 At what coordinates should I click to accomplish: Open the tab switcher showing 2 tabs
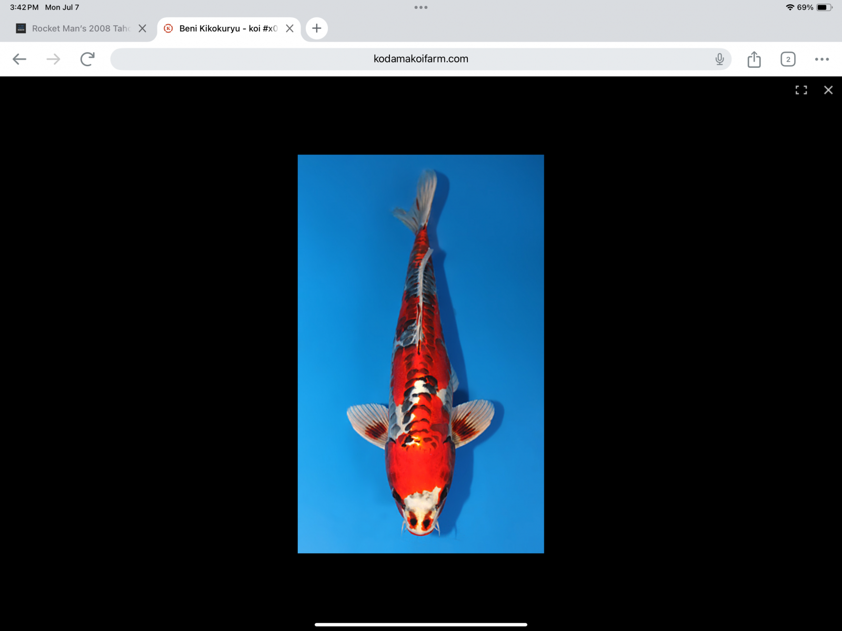pyautogui.click(x=788, y=59)
